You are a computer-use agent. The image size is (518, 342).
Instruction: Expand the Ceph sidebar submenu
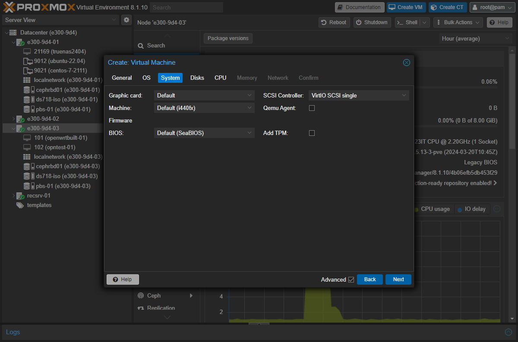tap(191, 296)
